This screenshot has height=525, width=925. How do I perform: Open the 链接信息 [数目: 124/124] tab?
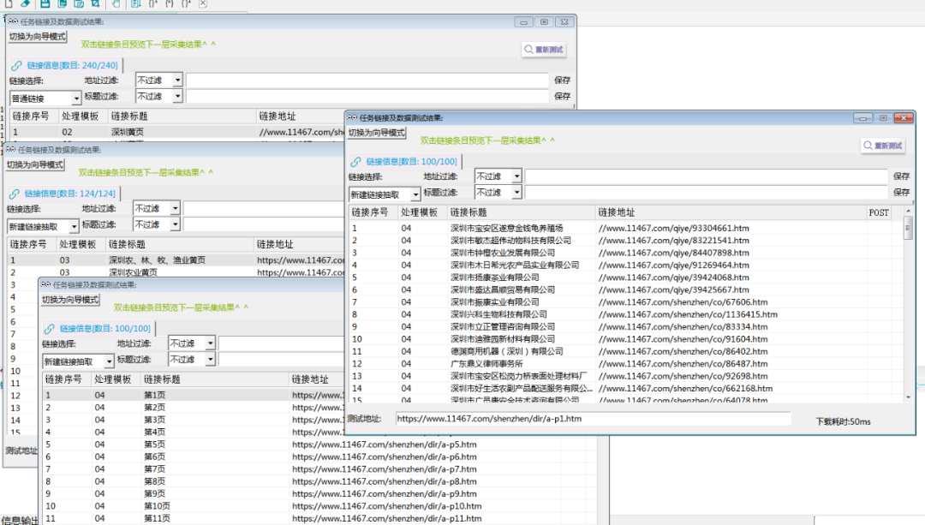tap(63, 194)
